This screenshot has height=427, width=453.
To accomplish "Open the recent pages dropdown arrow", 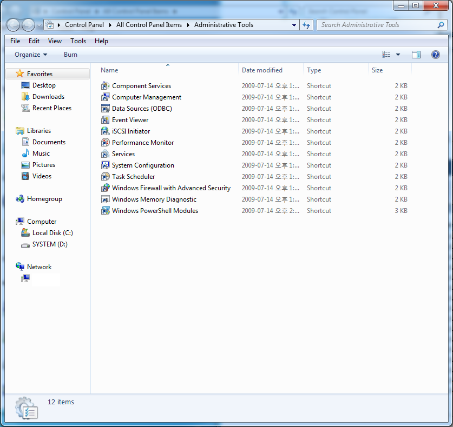I will (x=39, y=25).
